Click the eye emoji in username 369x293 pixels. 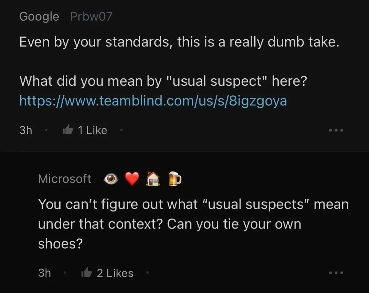111,179
